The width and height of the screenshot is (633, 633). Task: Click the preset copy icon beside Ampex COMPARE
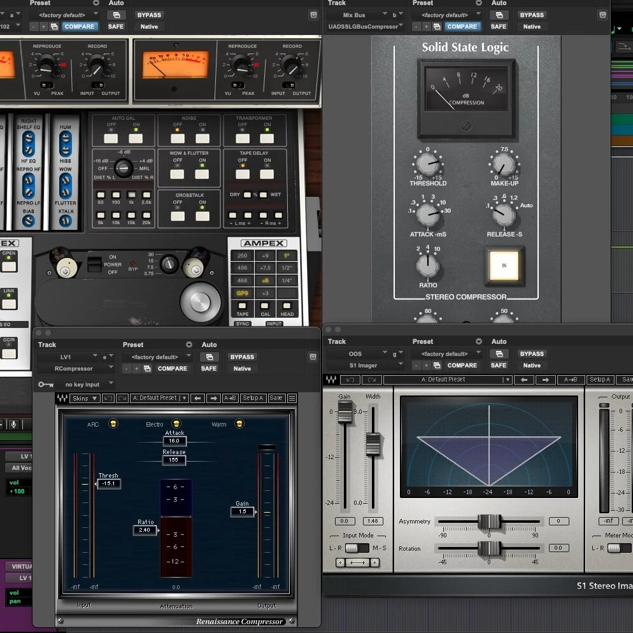pyautogui.click(x=54, y=27)
